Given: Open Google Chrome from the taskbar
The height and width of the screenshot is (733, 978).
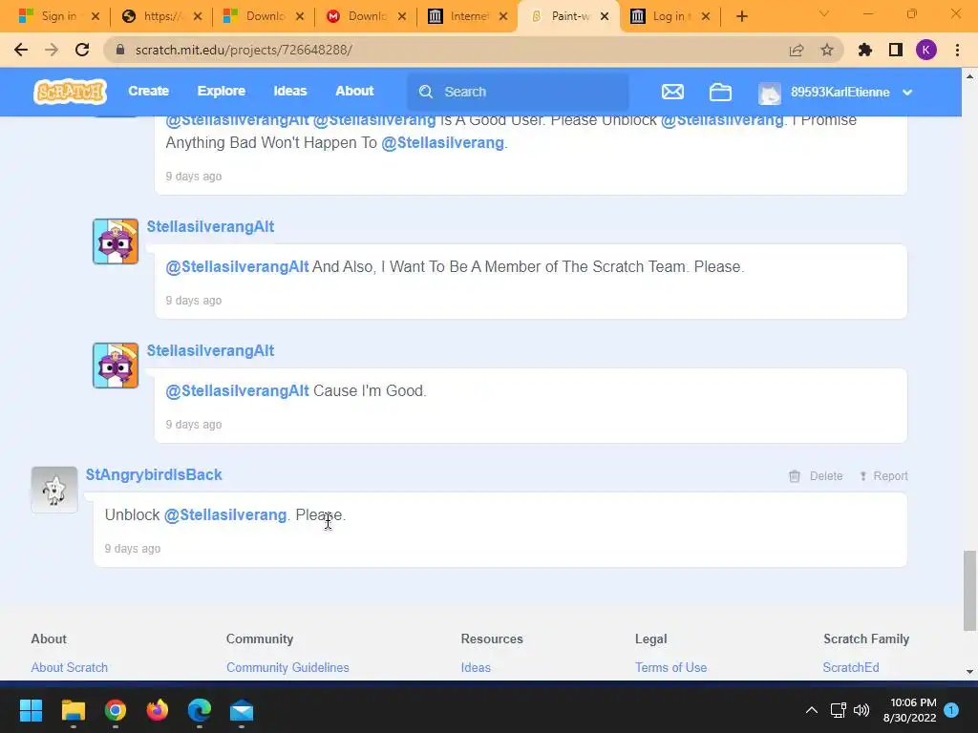Looking at the screenshot, I should point(116,710).
